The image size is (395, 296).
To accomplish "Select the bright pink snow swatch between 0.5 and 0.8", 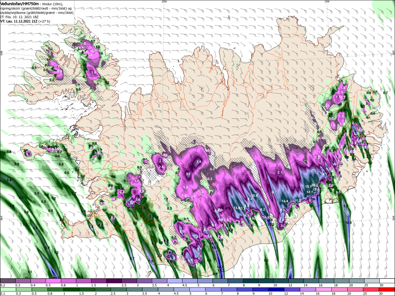I will click(53, 281).
